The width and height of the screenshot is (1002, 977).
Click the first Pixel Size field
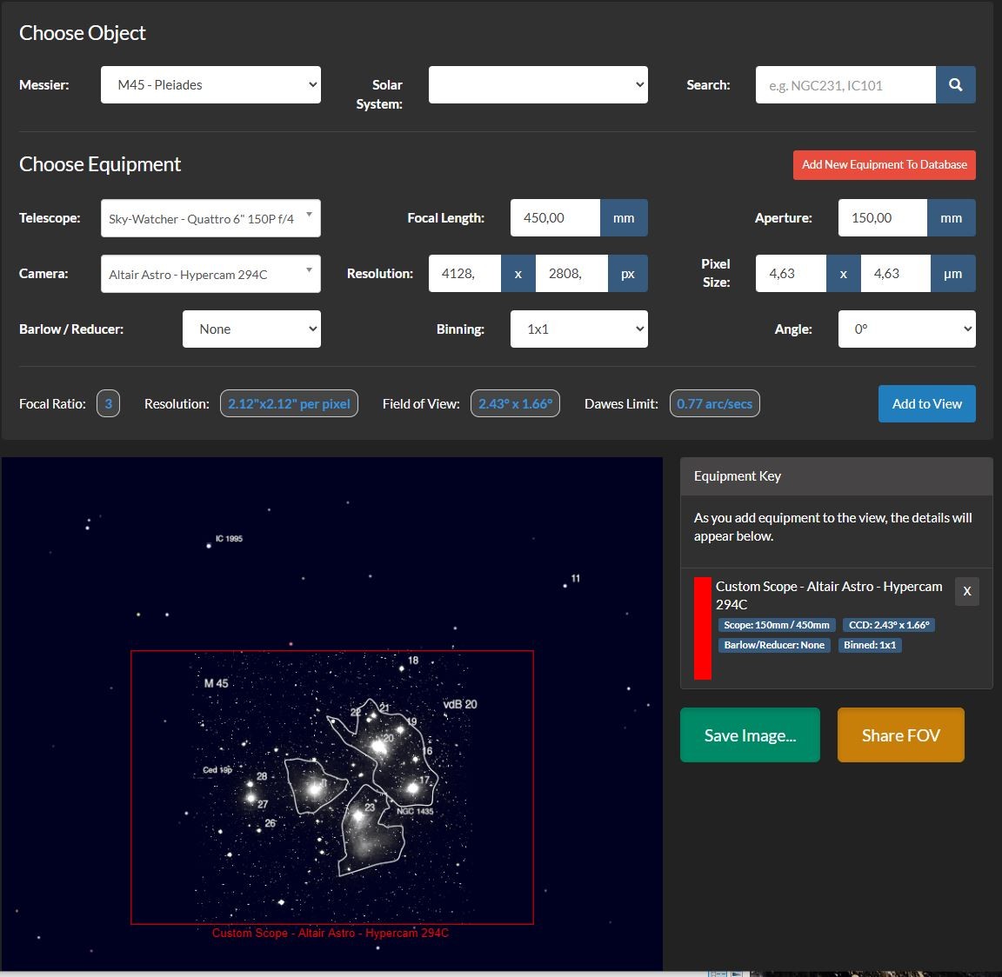(792, 273)
